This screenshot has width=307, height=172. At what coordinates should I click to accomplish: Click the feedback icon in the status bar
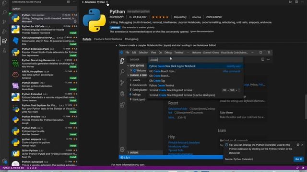click(297, 168)
